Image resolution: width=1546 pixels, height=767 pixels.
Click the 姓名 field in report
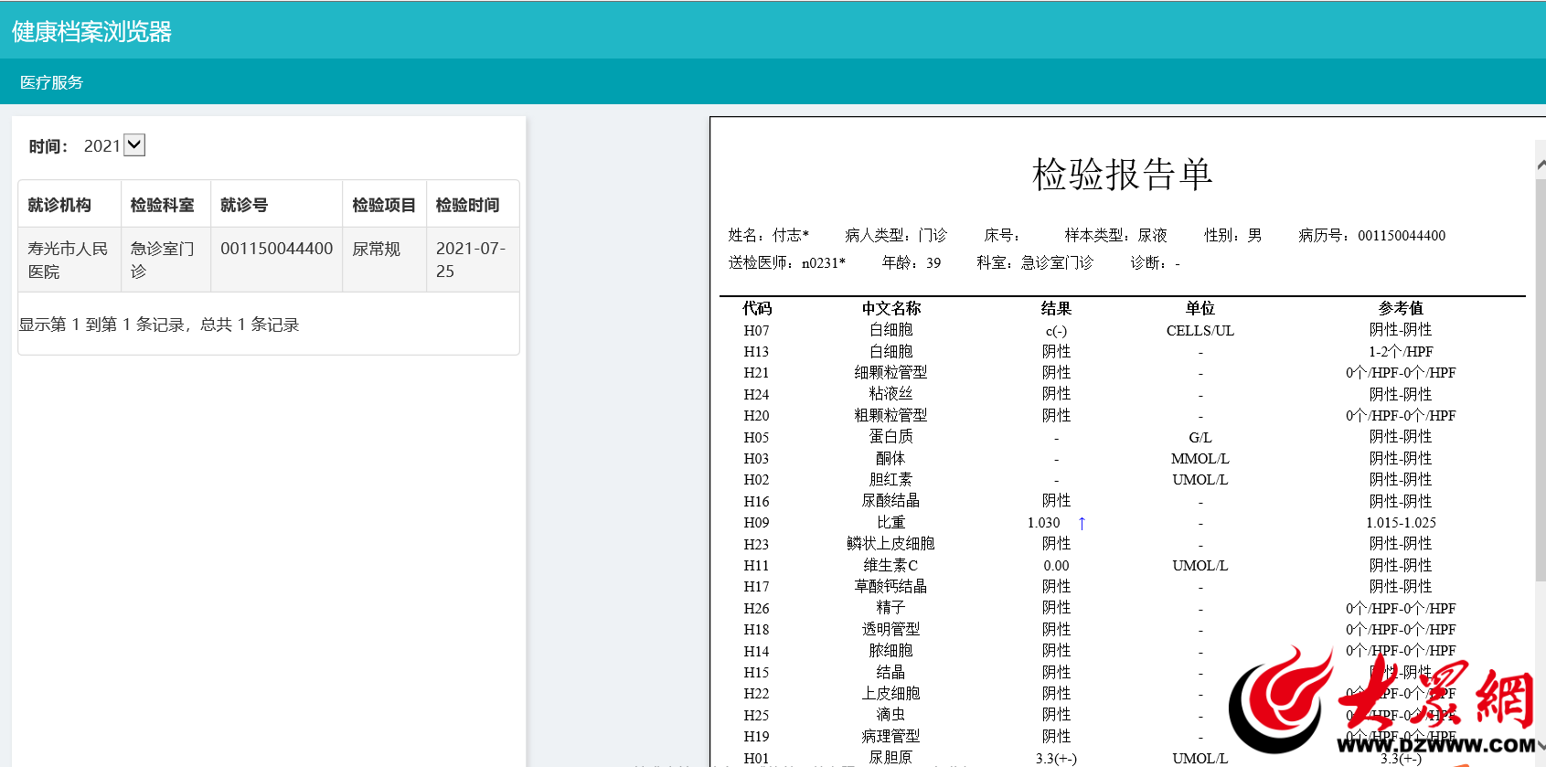coord(769,236)
